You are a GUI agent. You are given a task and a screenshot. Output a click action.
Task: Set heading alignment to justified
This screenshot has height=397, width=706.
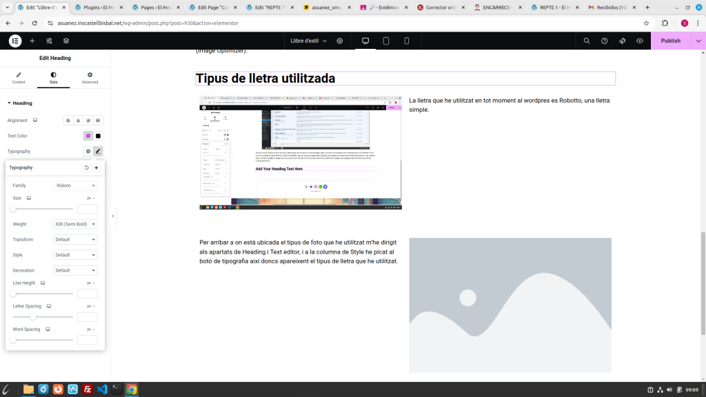point(98,120)
